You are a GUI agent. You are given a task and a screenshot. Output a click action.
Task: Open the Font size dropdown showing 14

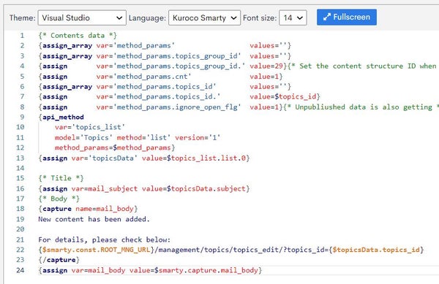(293, 18)
